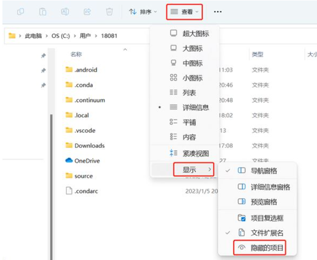Select the .conda folder
This screenshot has height=260, width=317.
pyautogui.click(x=79, y=85)
